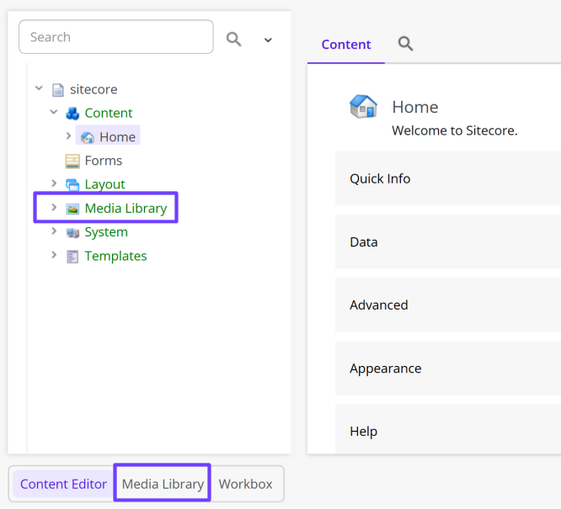
Task: Expand the Home tree node
Action: (x=69, y=135)
